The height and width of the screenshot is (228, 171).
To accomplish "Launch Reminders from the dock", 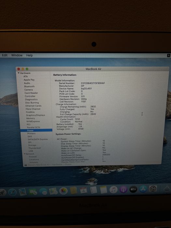I will (x=93, y=190).
